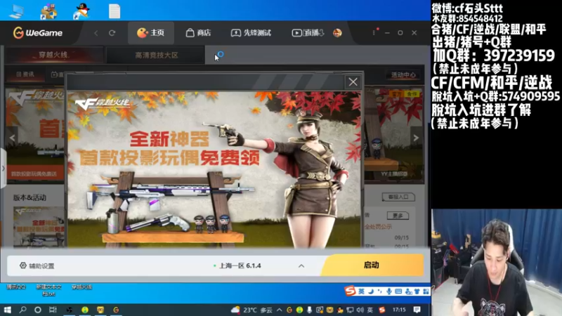This screenshot has height=316, width=562.
Task: Open 活动中心 activity center
Action: (403, 74)
